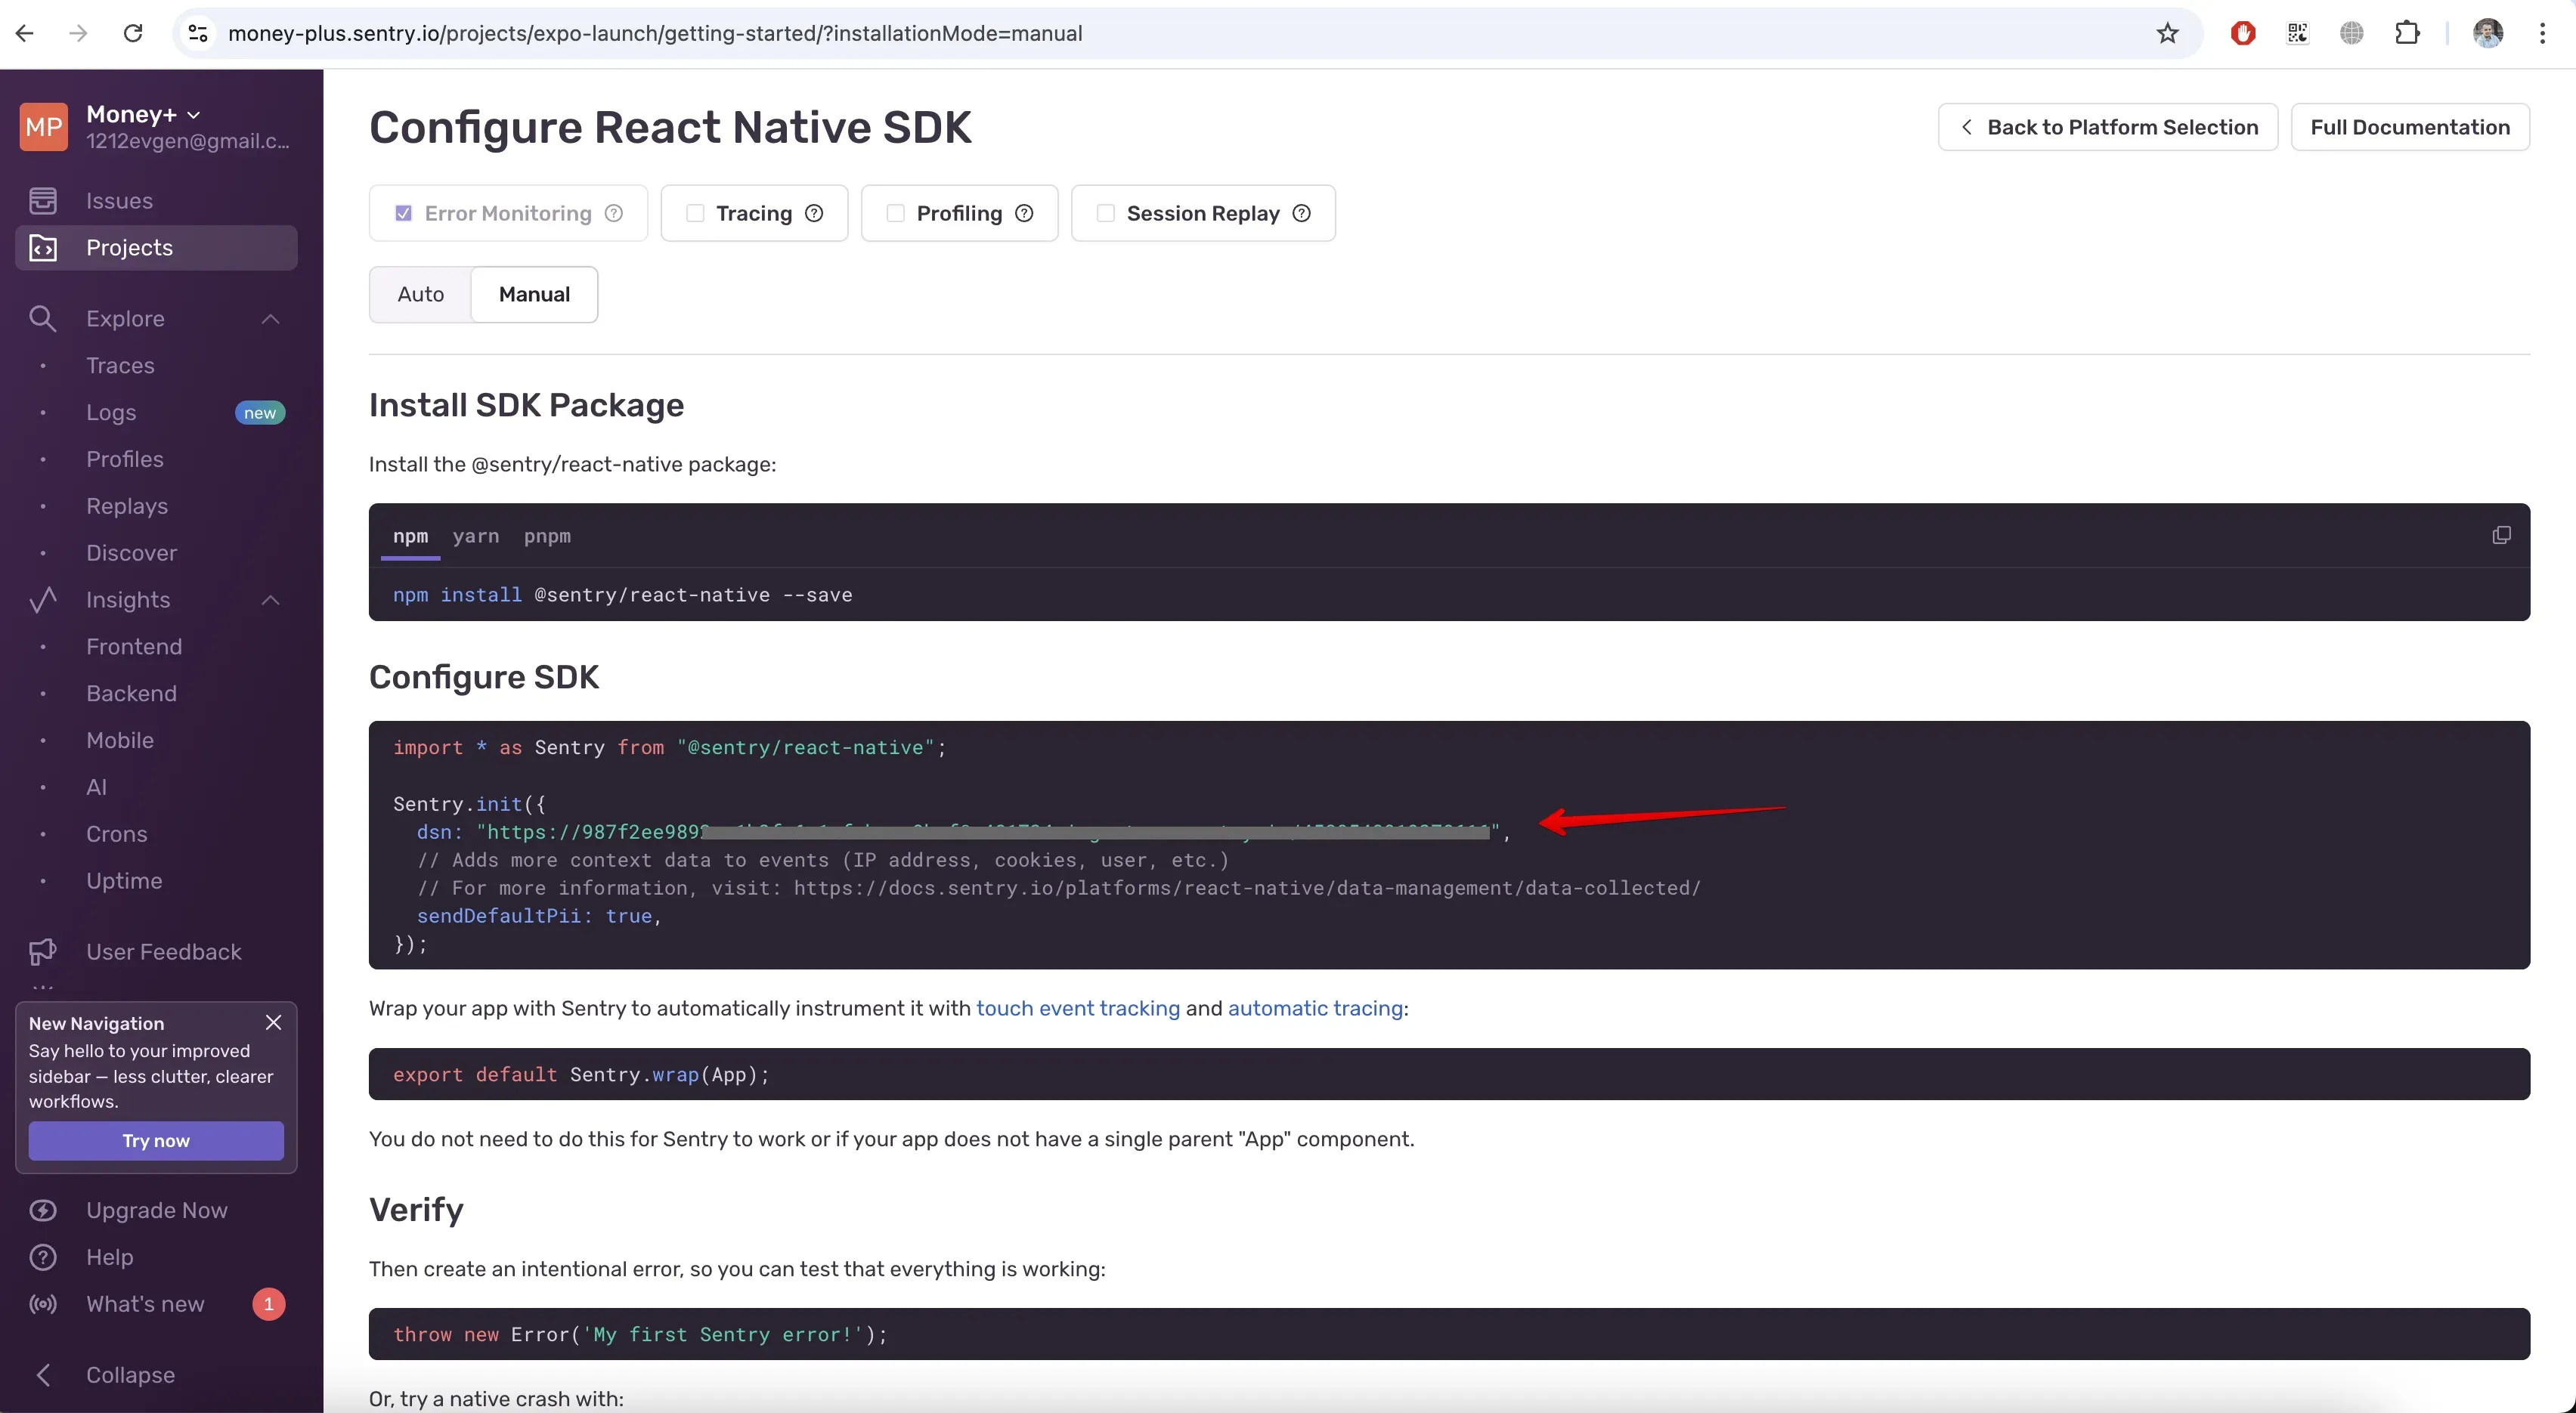Follow the automatic tracing link
The width and height of the screenshot is (2576, 1413).
click(1315, 1008)
